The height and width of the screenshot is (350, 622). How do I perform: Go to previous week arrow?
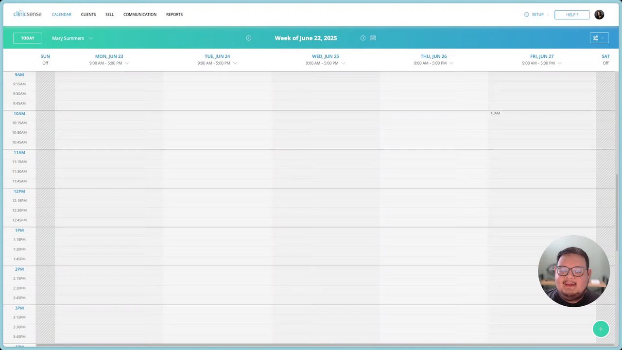coord(248,38)
